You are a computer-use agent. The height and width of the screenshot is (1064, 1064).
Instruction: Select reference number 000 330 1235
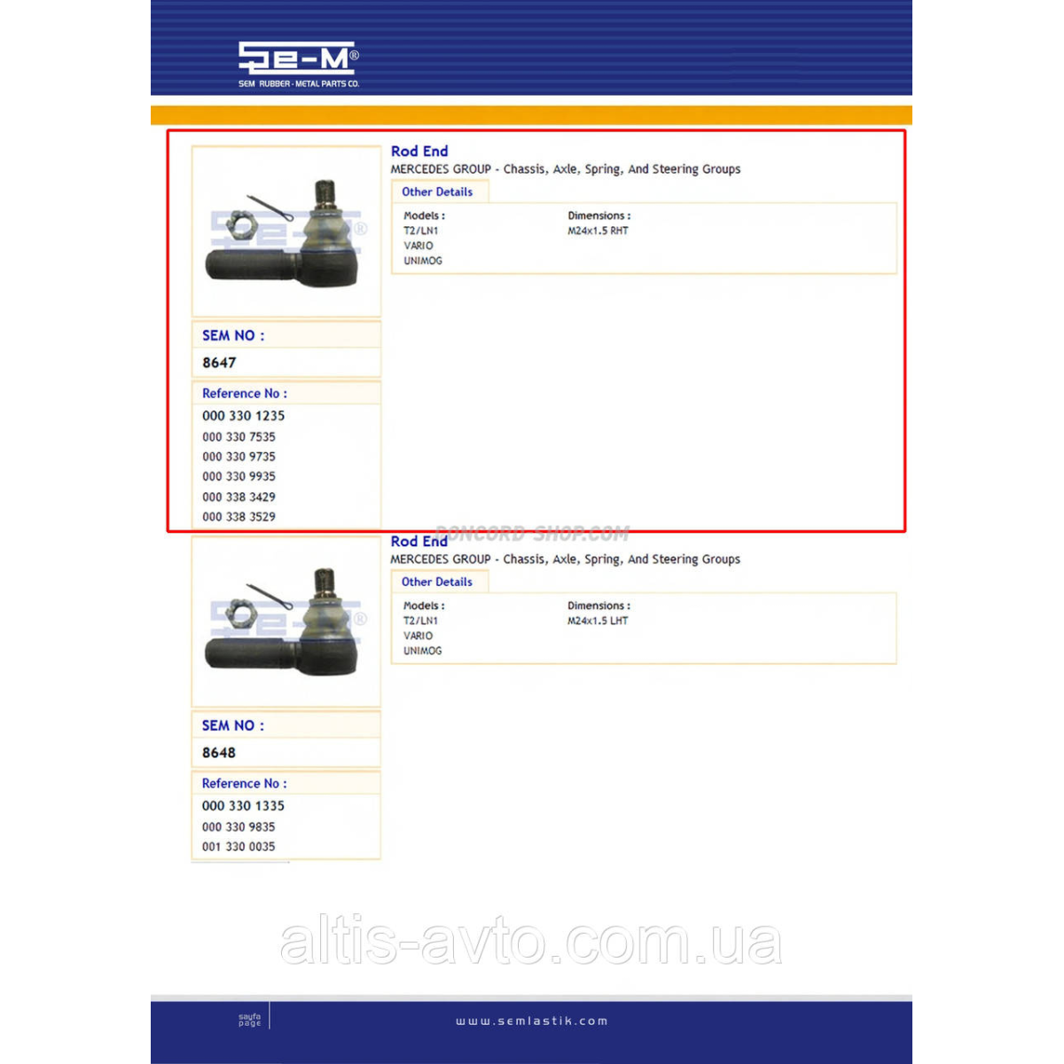pos(244,416)
